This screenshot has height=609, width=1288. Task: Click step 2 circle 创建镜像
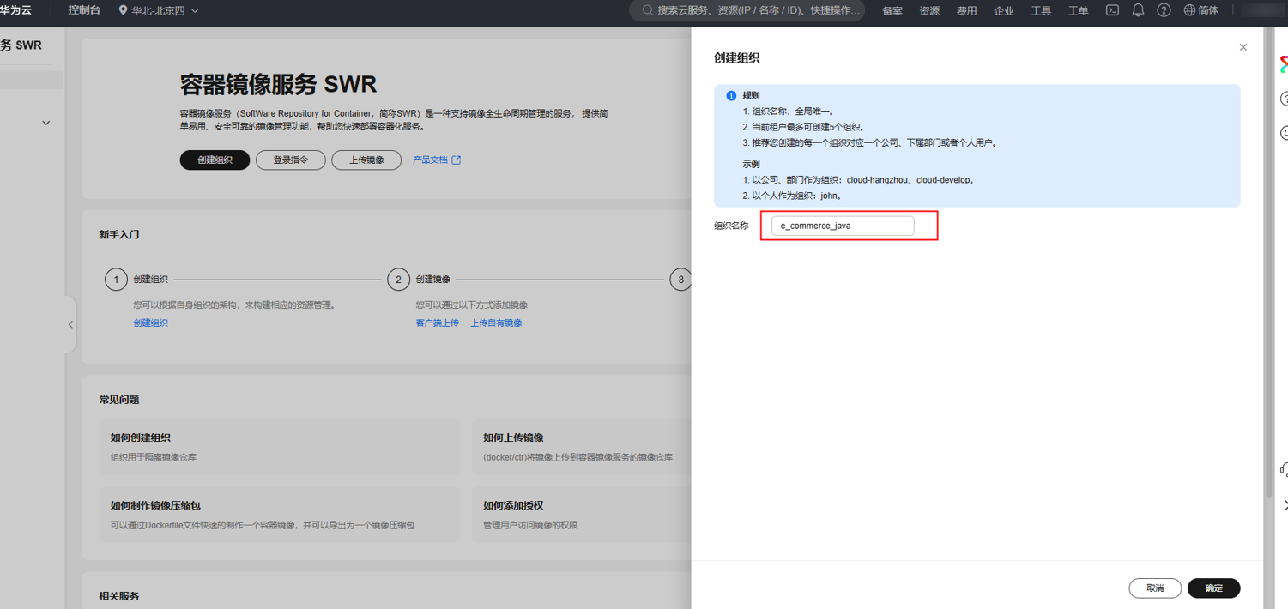tap(398, 280)
